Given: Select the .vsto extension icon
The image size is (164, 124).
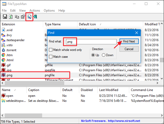Looking at the screenshot, I should click(3, 45).
